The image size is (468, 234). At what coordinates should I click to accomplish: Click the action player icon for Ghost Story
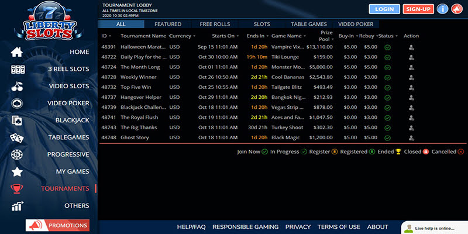coord(411,138)
